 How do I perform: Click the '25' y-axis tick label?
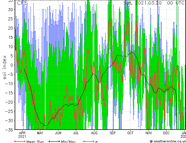[x=11, y=19]
